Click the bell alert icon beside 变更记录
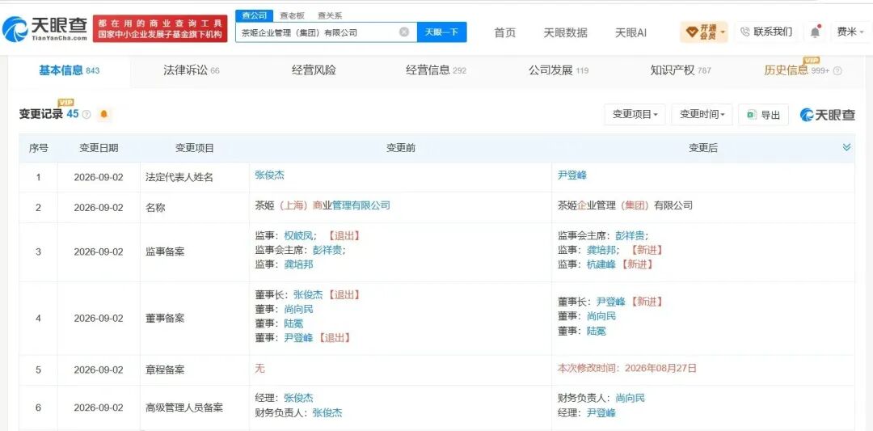The height and width of the screenshot is (431, 873). [x=104, y=114]
